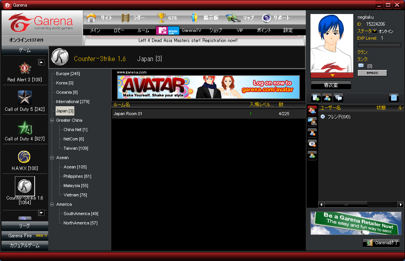
Task: Collapse the Greater China tree node
Action: pos(52,120)
